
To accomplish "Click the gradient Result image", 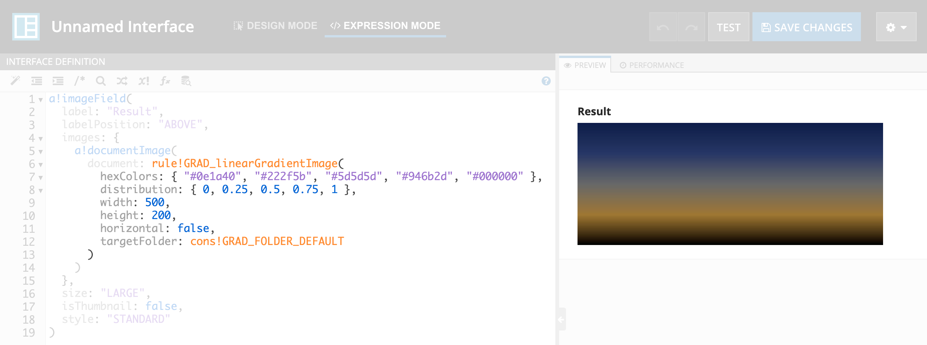I will point(730,184).
